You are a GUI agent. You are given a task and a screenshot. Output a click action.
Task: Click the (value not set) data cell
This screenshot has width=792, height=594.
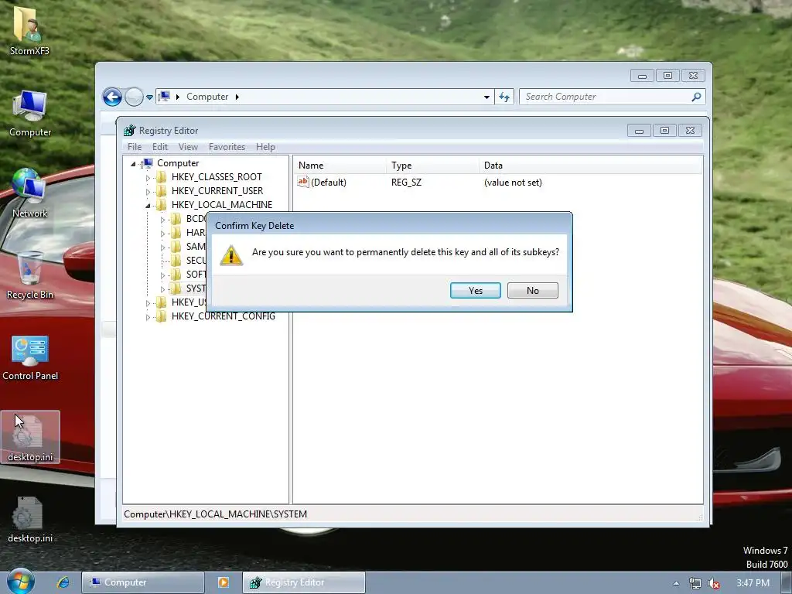click(x=513, y=183)
